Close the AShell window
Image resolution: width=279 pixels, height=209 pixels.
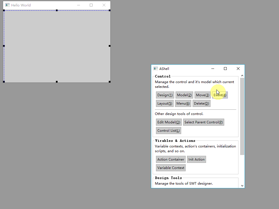[238, 69]
